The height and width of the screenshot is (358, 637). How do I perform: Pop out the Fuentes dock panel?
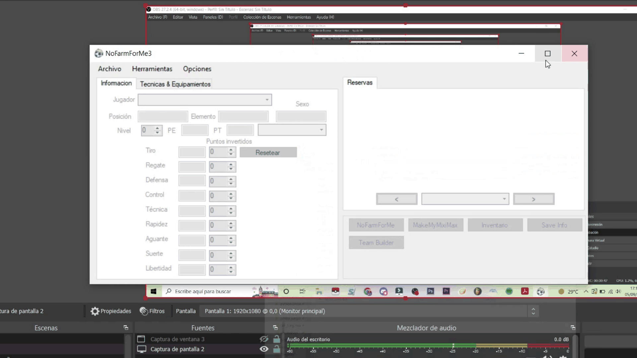[x=275, y=328]
